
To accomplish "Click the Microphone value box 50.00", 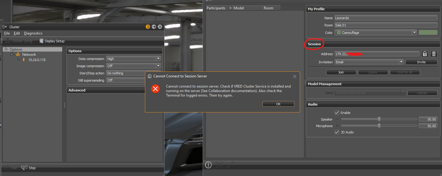I will click(428, 126).
